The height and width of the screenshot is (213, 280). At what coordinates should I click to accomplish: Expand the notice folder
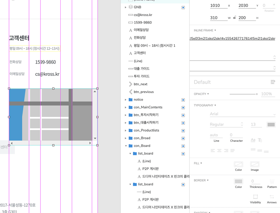tap(126, 100)
